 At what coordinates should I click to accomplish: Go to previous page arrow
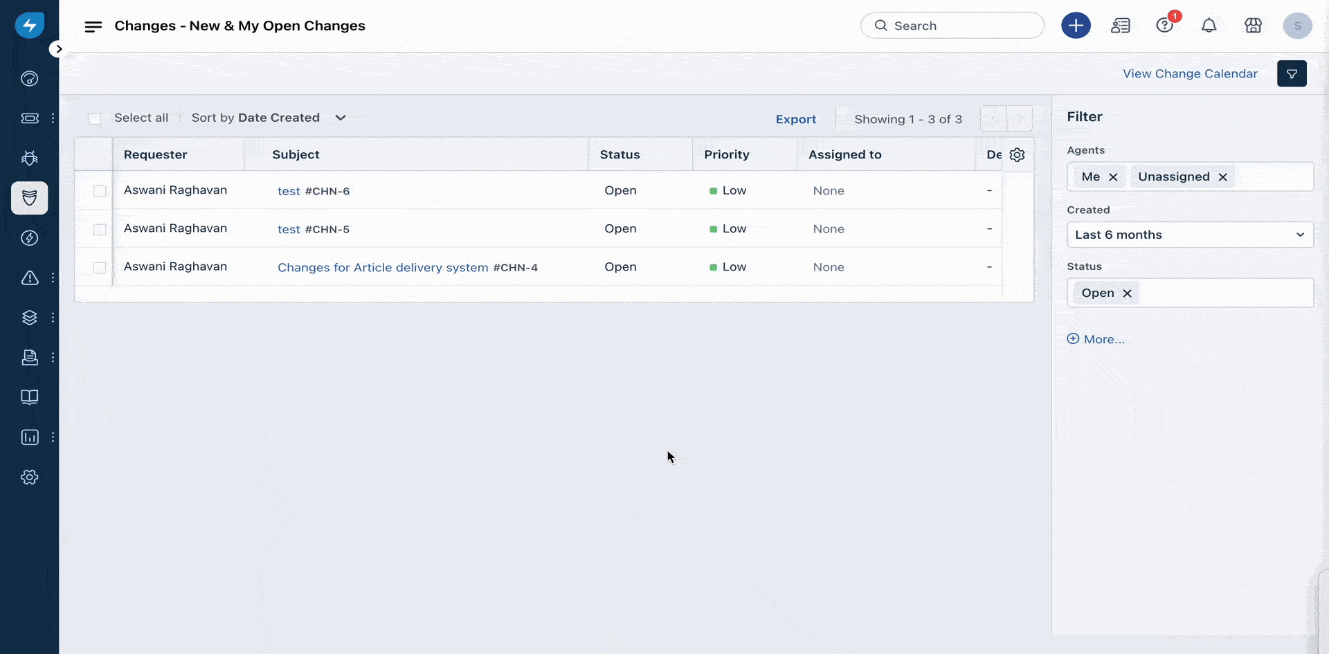click(x=993, y=119)
